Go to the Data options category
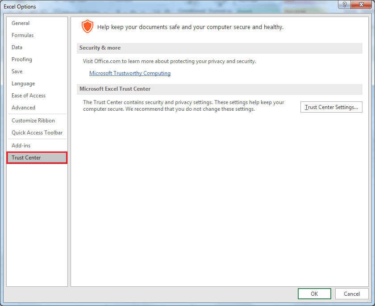 [x=37, y=47]
